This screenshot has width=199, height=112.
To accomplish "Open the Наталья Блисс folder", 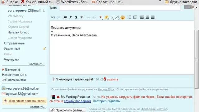I will click(18, 32).
